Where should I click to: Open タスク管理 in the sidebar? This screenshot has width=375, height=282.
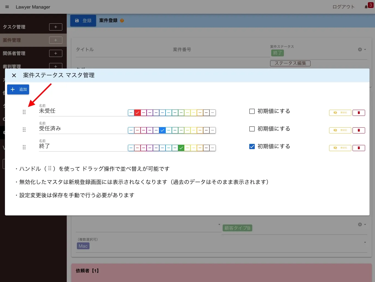coord(14,27)
